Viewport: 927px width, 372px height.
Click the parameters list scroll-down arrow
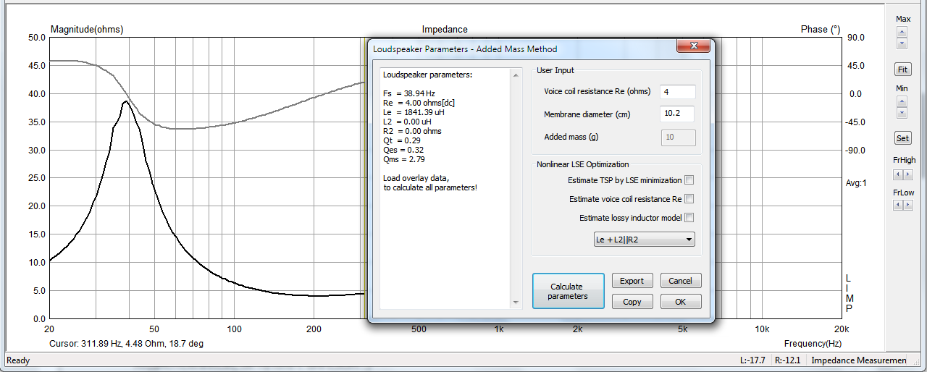coord(516,303)
